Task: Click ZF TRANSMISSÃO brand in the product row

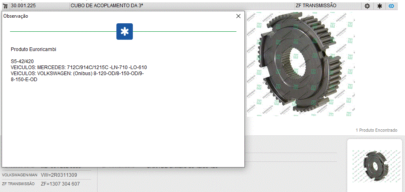Action: pos(315,6)
